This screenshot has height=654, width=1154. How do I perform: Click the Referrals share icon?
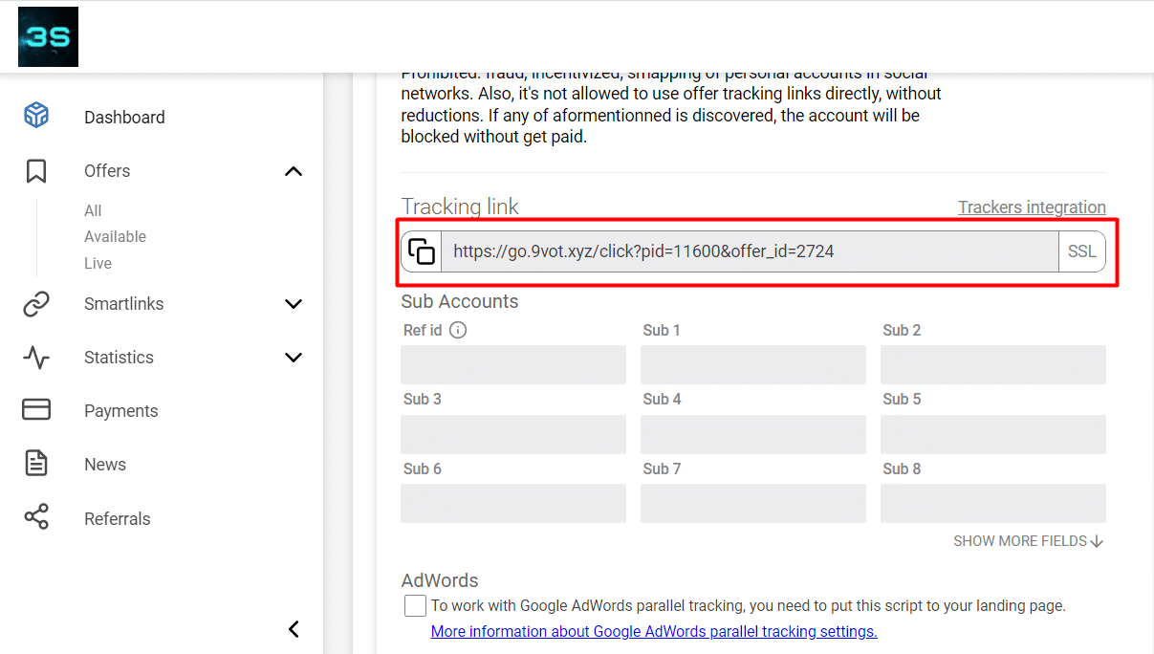(x=36, y=518)
